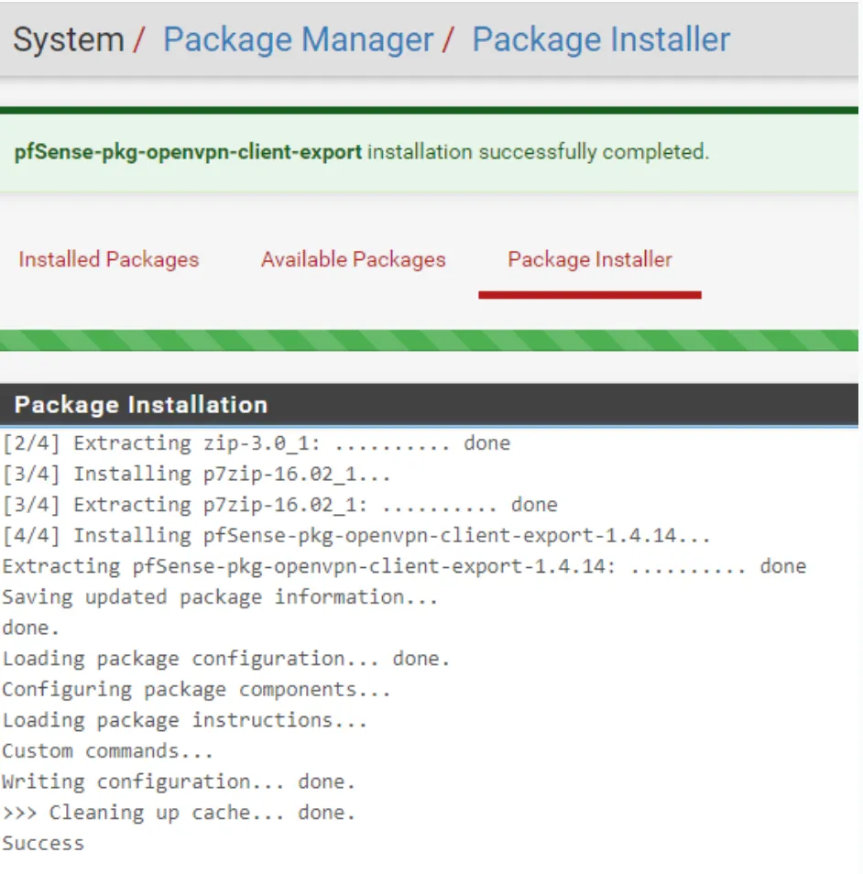863x874 pixels.
Task: Click the Configuring package components line
Action: (197, 689)
